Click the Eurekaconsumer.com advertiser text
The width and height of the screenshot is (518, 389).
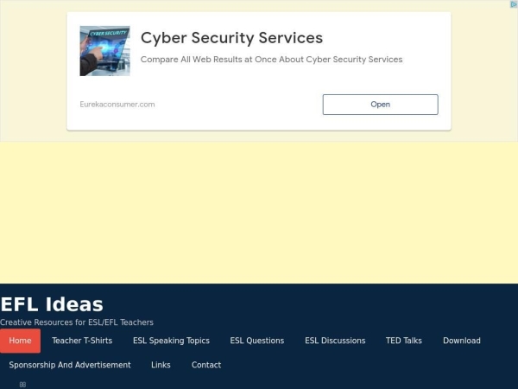click(117, 105)
